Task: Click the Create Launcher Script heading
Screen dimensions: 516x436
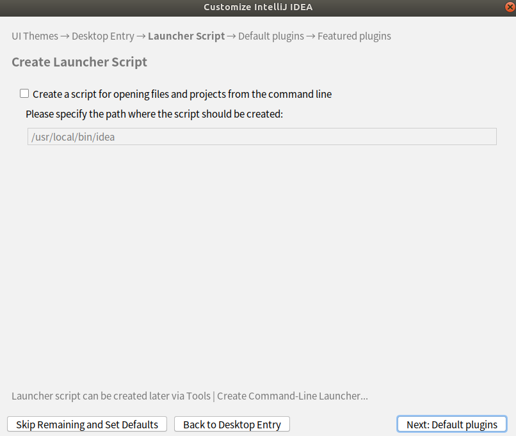Action: point(79,62)
